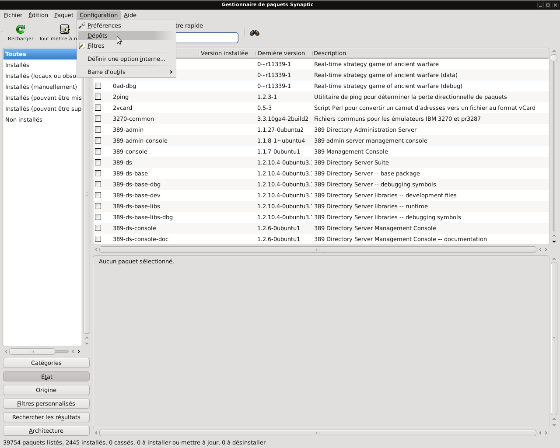Select the 389-ds-console-doc package row
The width and height of the screenshot is (560, 448).
(321, 239)
